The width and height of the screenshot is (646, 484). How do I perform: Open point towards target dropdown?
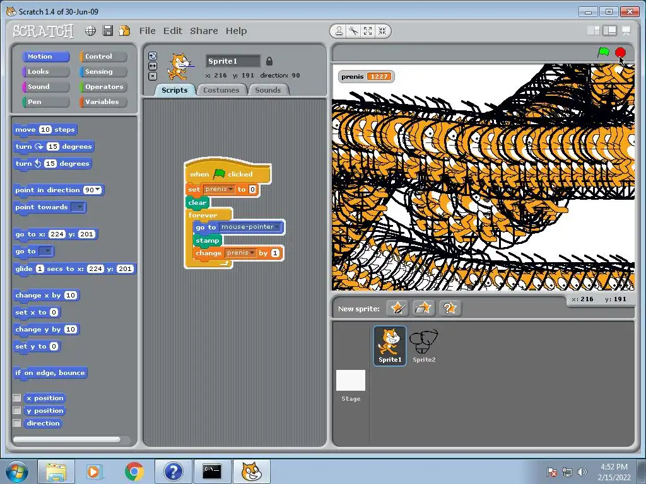pyautogui.click(x=78, y=207)
